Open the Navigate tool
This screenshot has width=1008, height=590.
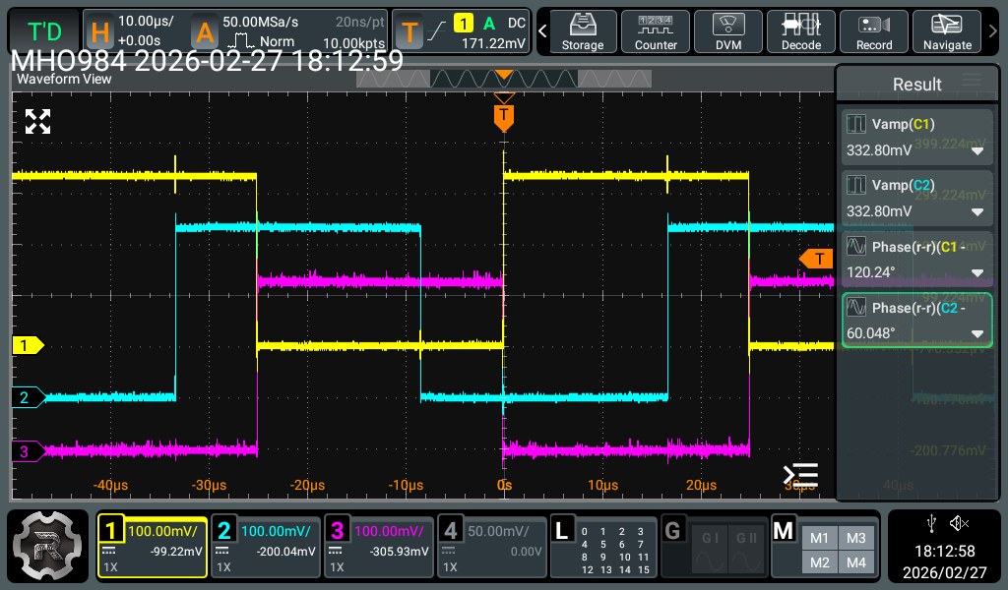click(947, 31)
